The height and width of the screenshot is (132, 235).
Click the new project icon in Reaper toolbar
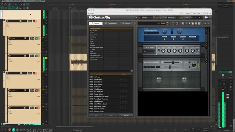click(2, 4)
